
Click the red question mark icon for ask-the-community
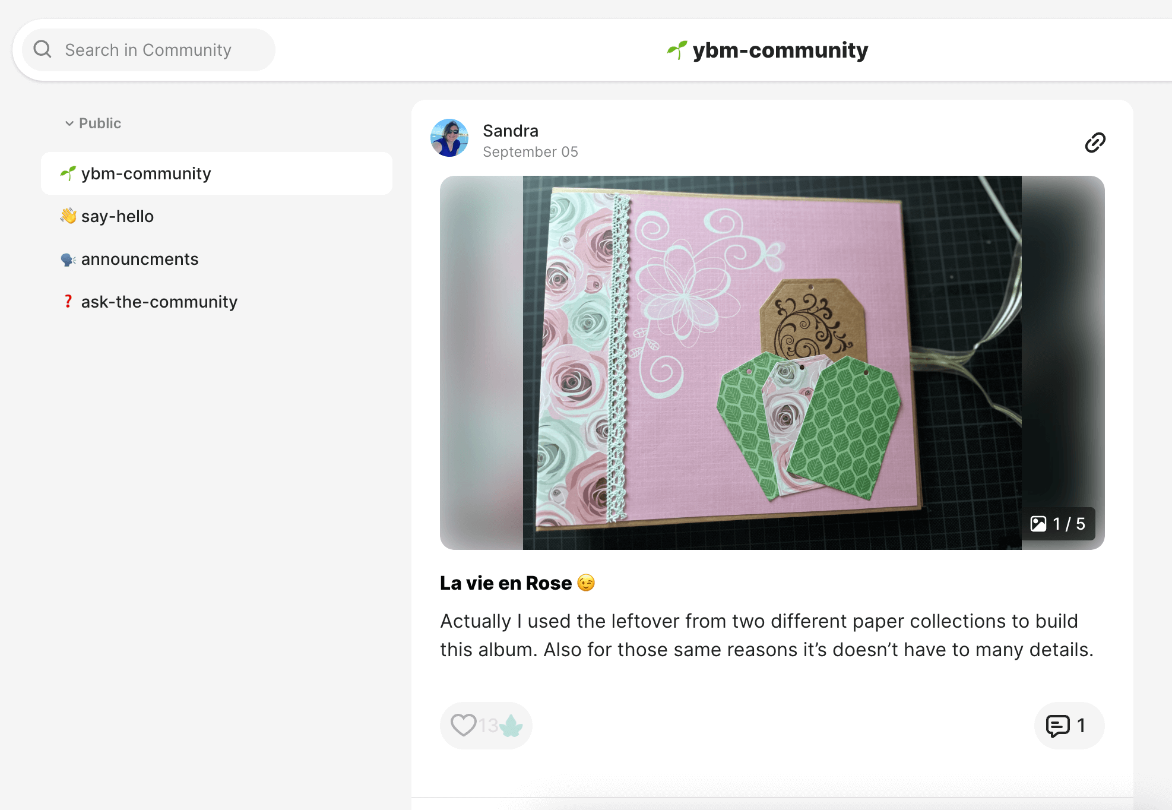click(x=68, y=302)
